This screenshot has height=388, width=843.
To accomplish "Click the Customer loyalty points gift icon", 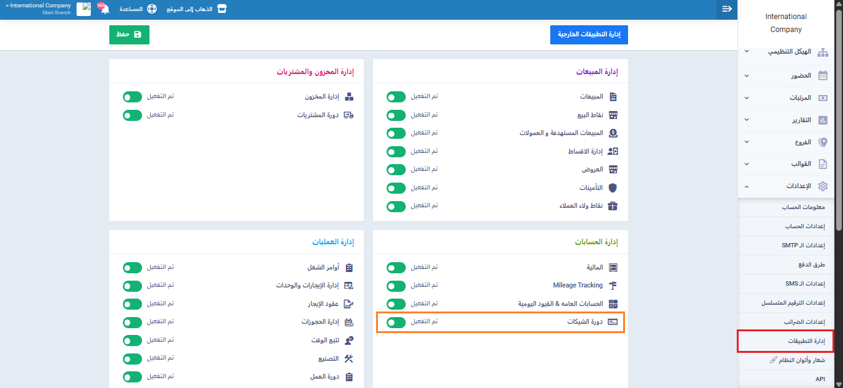I will 613,206.
